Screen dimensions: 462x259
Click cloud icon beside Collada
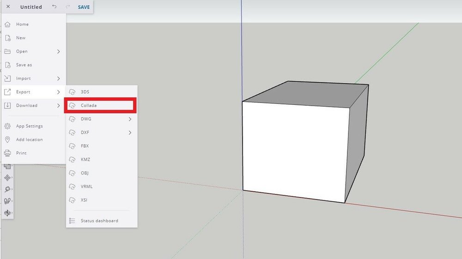pyautogui.click(x=72, y=106)
